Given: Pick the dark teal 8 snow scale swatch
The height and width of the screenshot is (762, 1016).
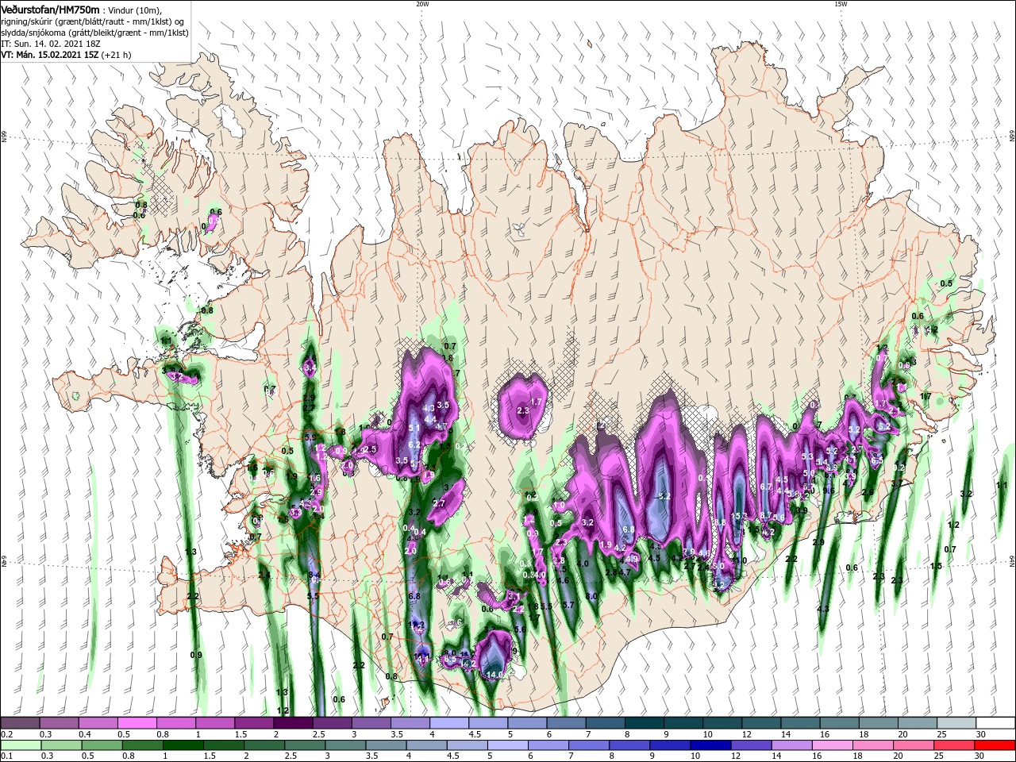Looking at the screenshot, I should (645, 722).
